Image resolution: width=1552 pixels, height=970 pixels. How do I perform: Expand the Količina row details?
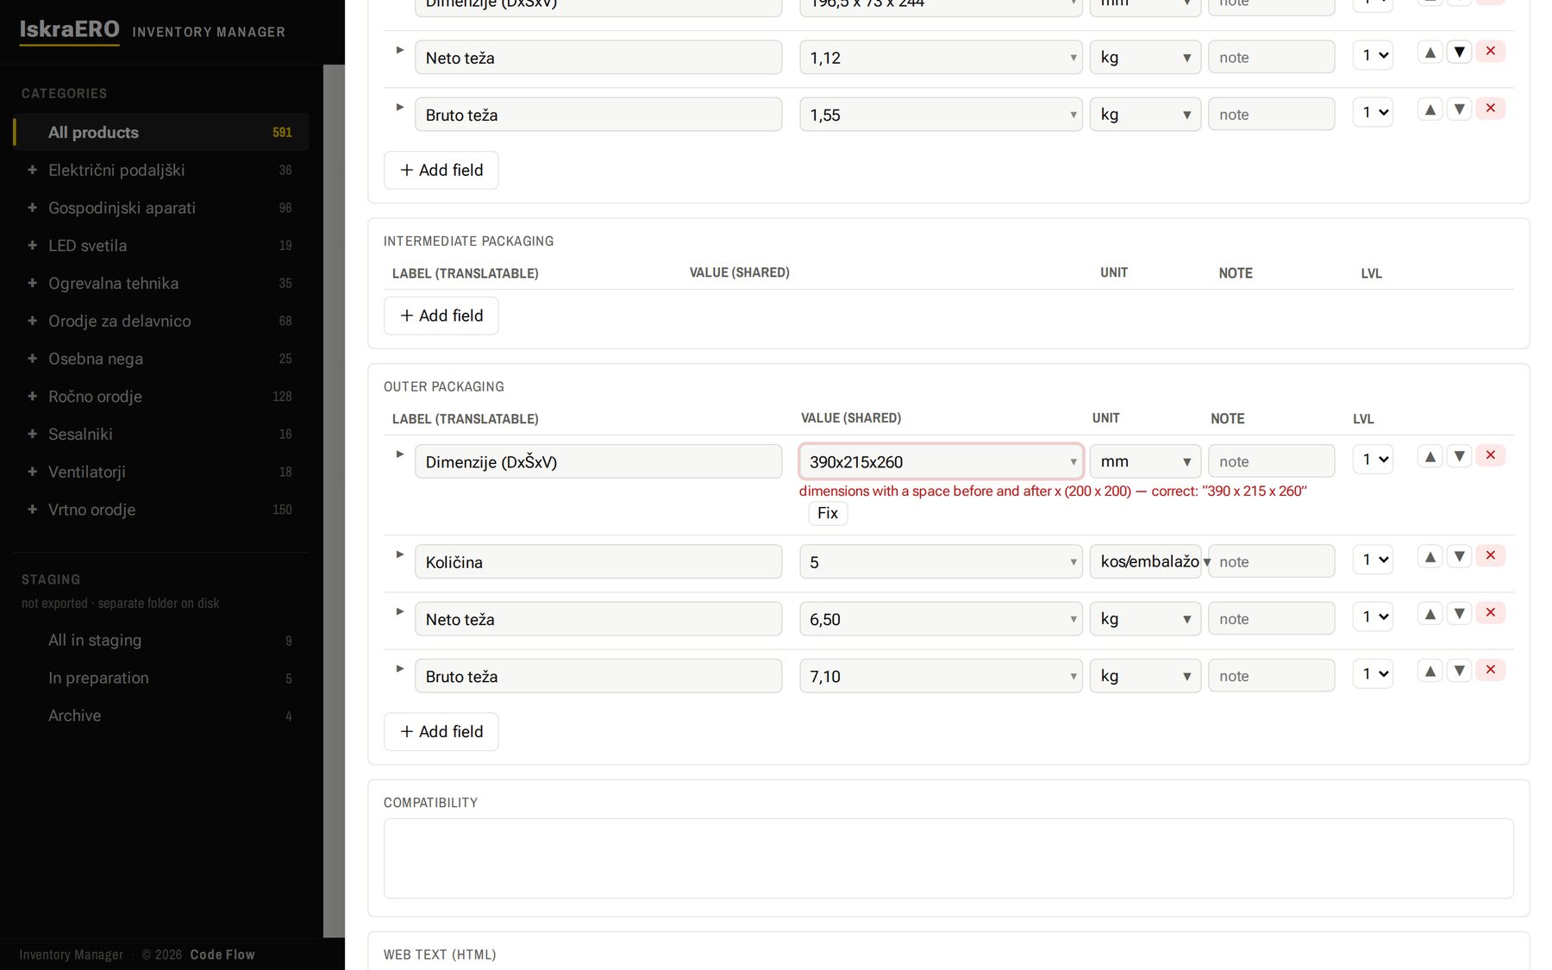click(399, 554)
